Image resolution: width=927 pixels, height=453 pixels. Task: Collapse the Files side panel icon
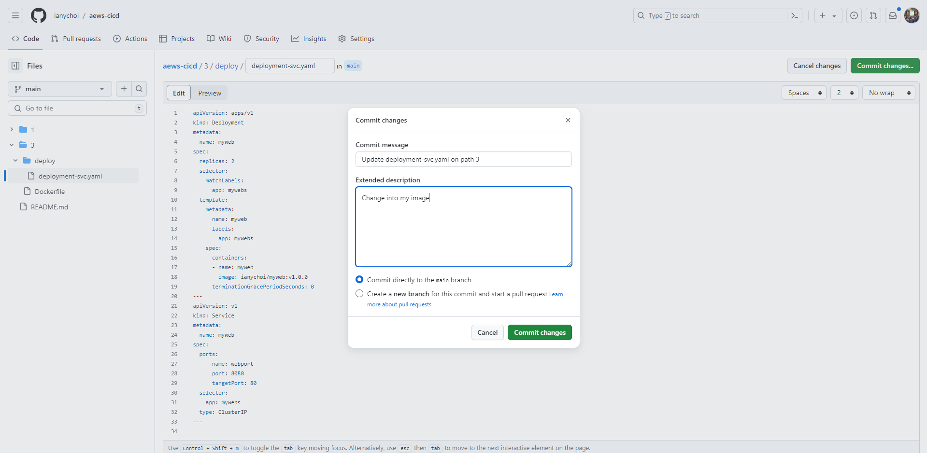point(15,66)
